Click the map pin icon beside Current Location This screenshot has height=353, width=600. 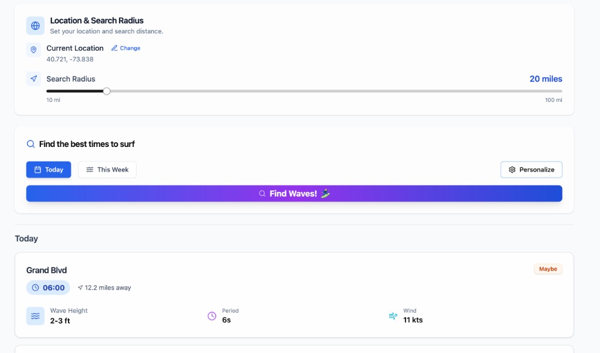click(33, 50)
